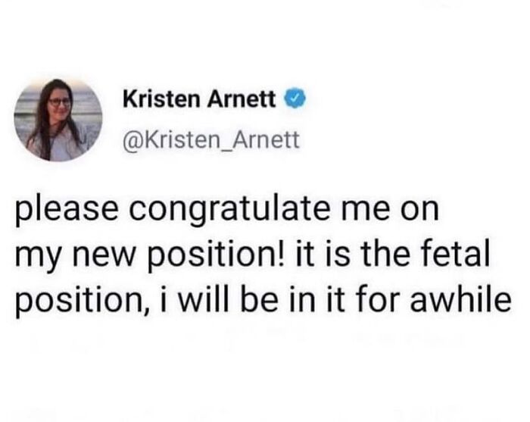Viewport: 530px width, 422px height.
Task: Click the surname "Arnett" in display name
Action: tap(248, 100)
